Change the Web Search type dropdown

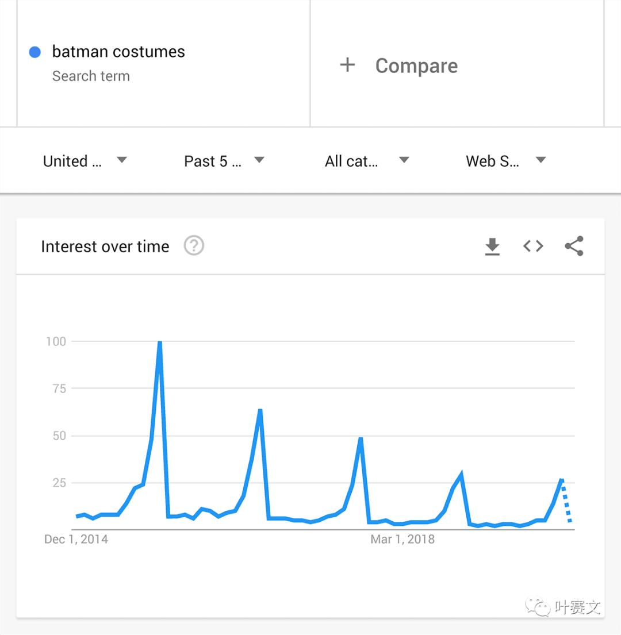point(506,161)
